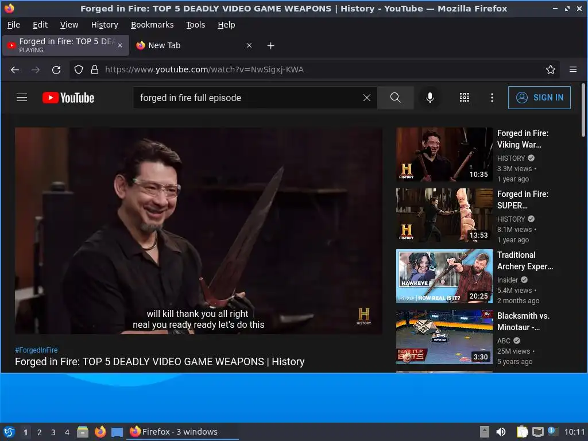
Task: Submit search with the magnifier button
Action: (395, 98)
